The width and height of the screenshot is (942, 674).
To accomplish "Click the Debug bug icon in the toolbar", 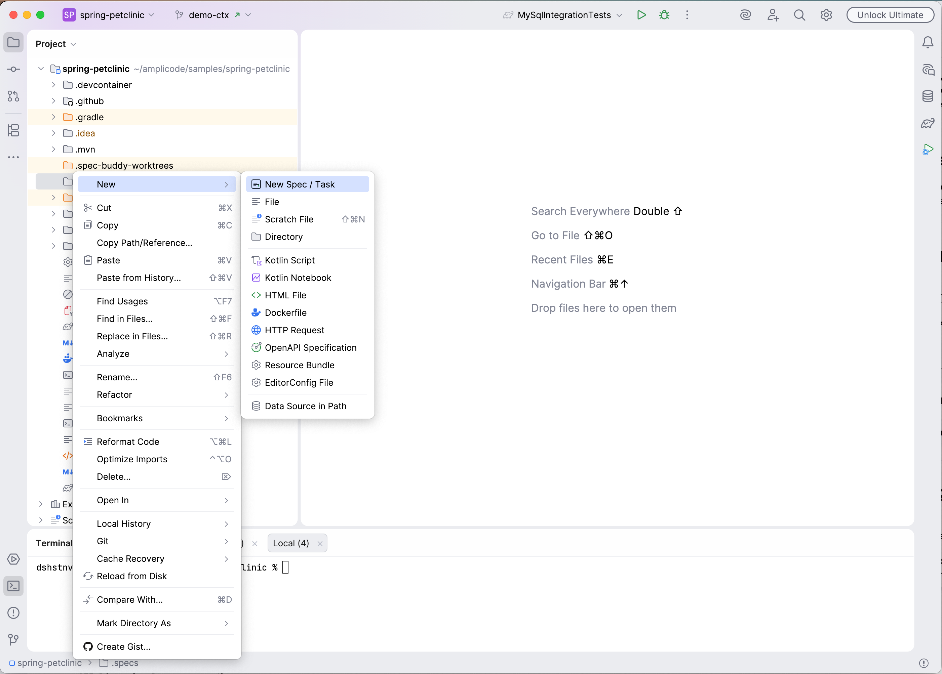I will 664,15.
